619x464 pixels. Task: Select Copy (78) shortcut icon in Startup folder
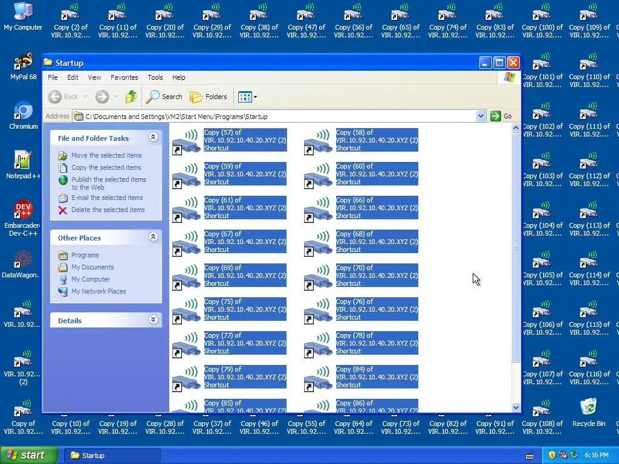coord(318,345)
